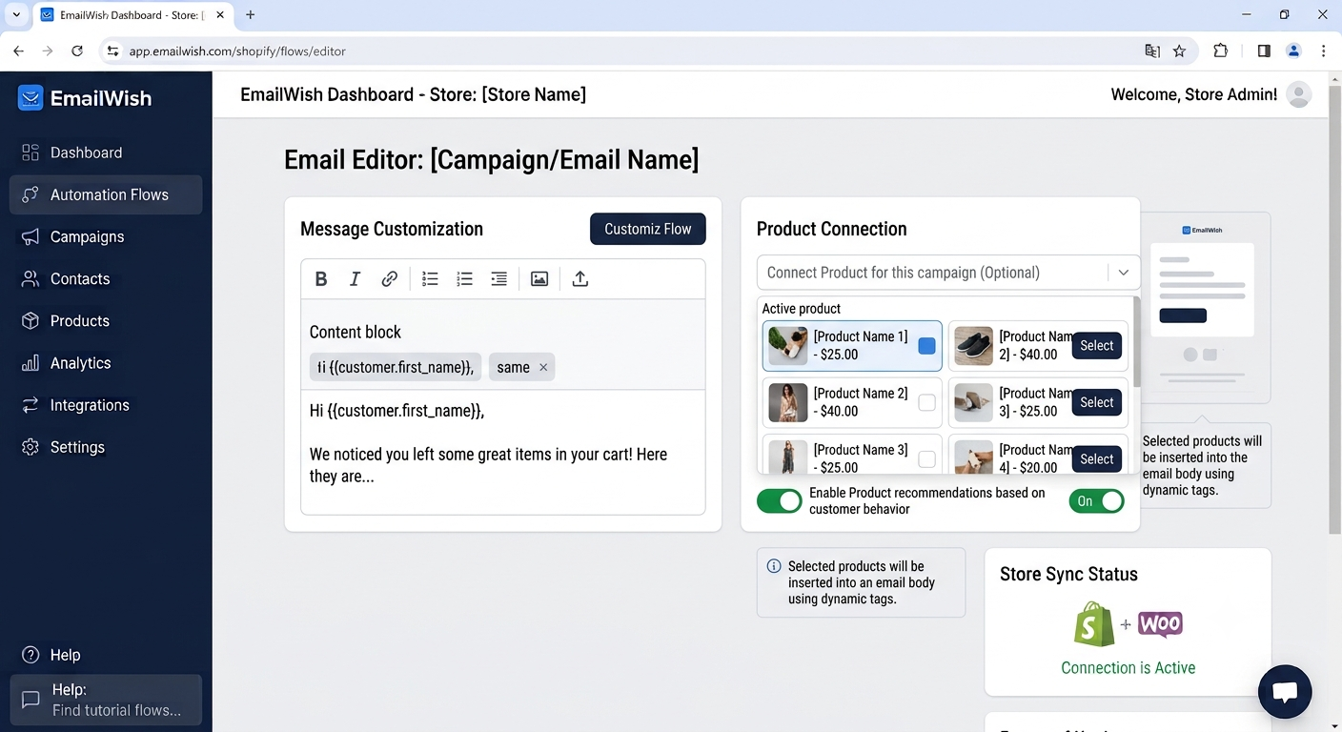This screenshot has height=732, width=1342.
Task: Check the [Product Name 3] - $25.00 checkbox
Action: click(x=926, y=459)
